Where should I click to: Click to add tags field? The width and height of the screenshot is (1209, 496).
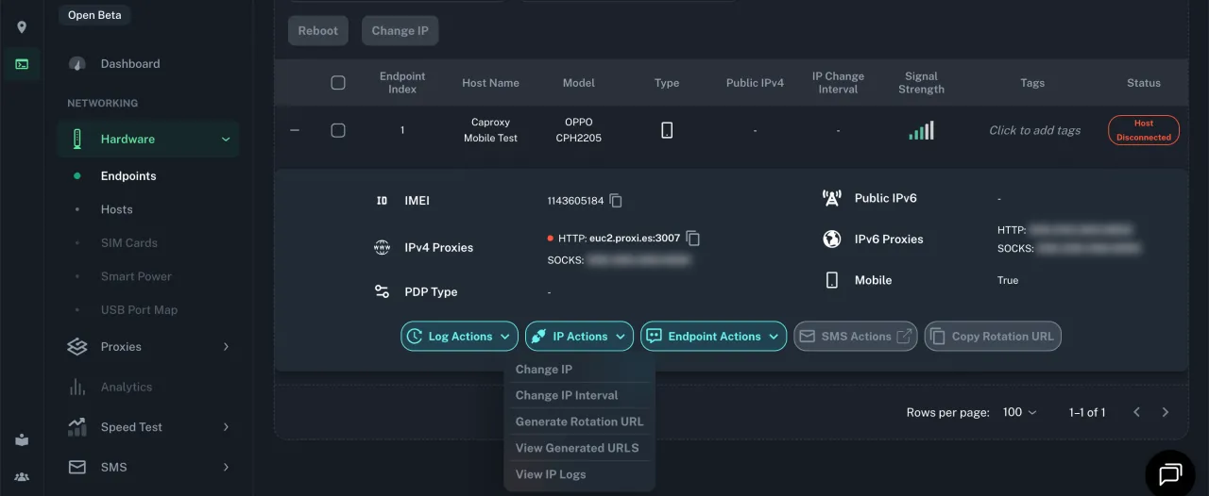pos(1034,131)
